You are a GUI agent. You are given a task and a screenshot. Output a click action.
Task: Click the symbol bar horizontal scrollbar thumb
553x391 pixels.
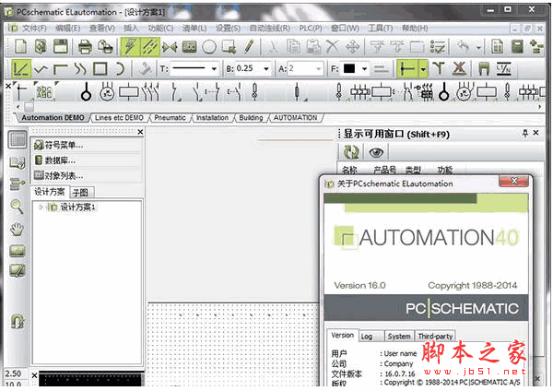click(29, 106)
